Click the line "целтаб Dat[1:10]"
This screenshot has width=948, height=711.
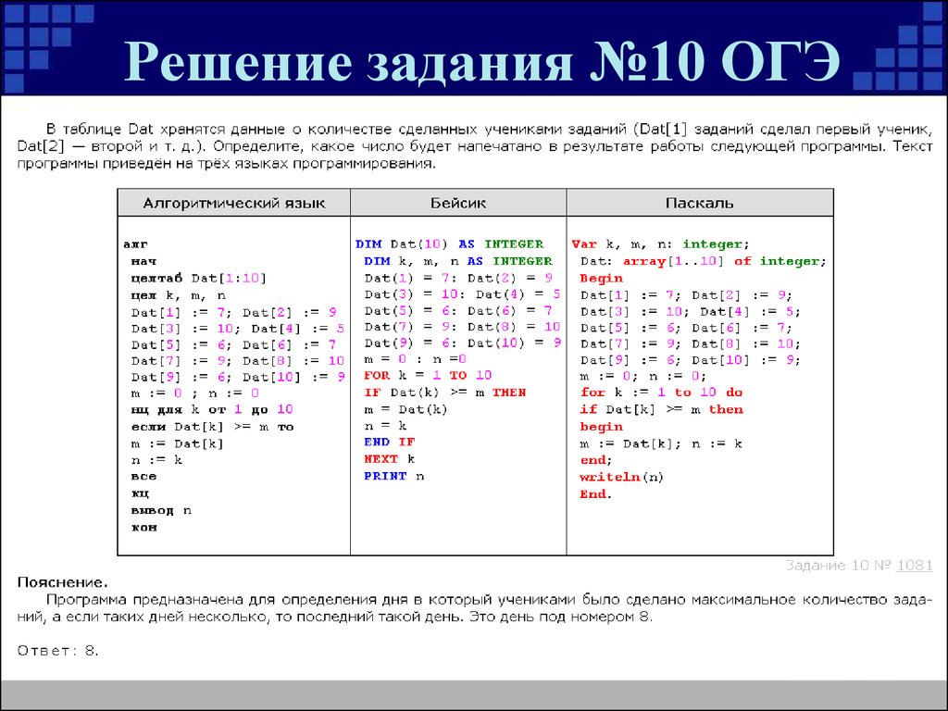pos(199,278)
